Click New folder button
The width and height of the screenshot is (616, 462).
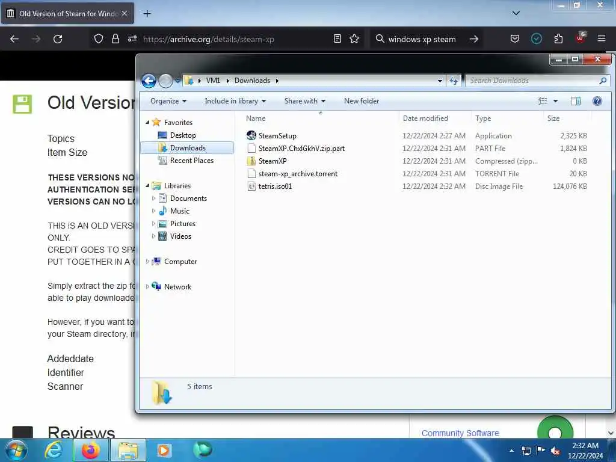[362, 101]
